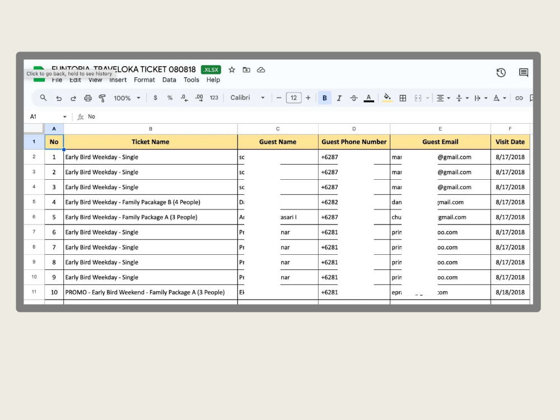Open the borders menu
The width and height of the screenshot is (560, 420).
pos(403,98)
